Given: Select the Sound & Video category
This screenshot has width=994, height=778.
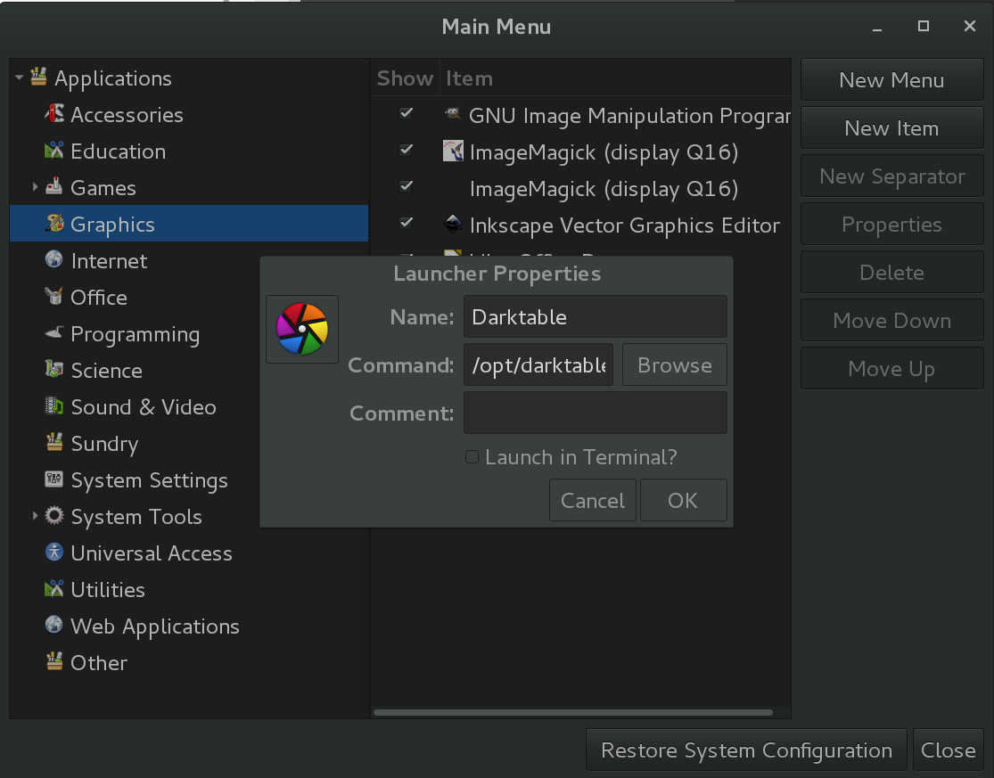Looking at the screenshot, I should pyautogui.click(x=144, y=406).
